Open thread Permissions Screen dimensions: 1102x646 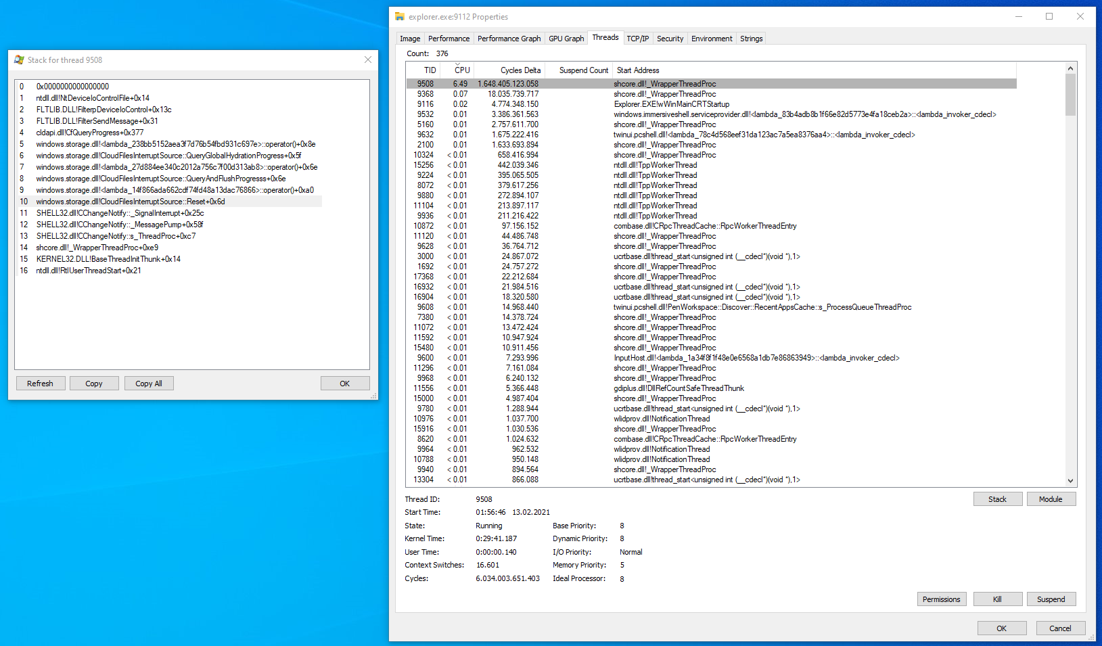pos(942,599)
